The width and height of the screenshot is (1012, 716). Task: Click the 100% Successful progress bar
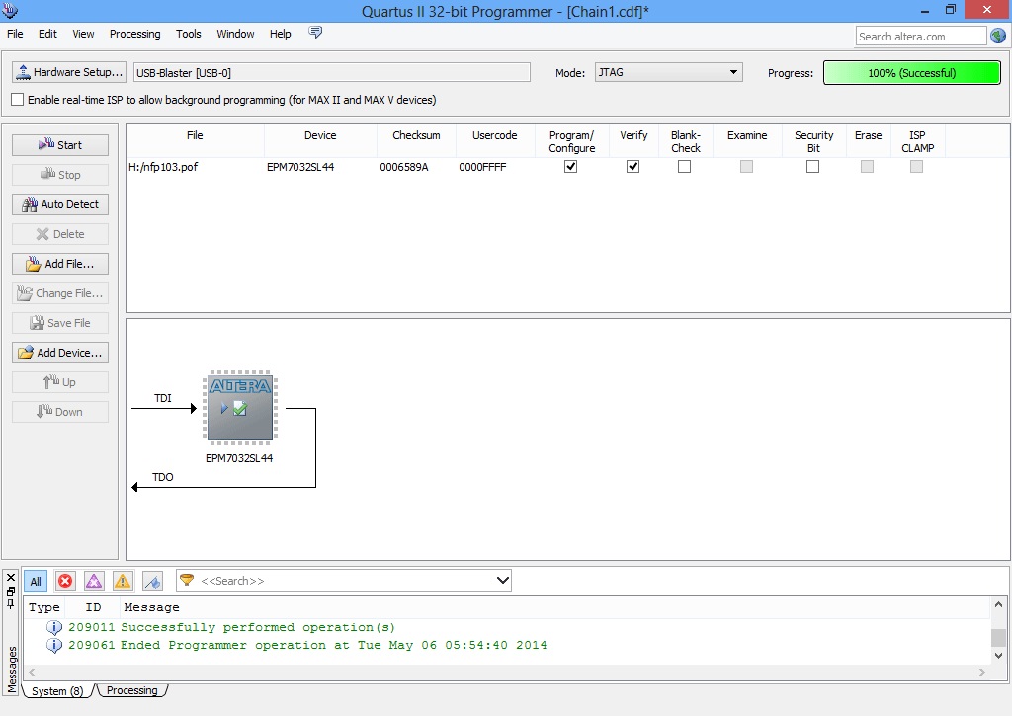click(x=912, y=73)
